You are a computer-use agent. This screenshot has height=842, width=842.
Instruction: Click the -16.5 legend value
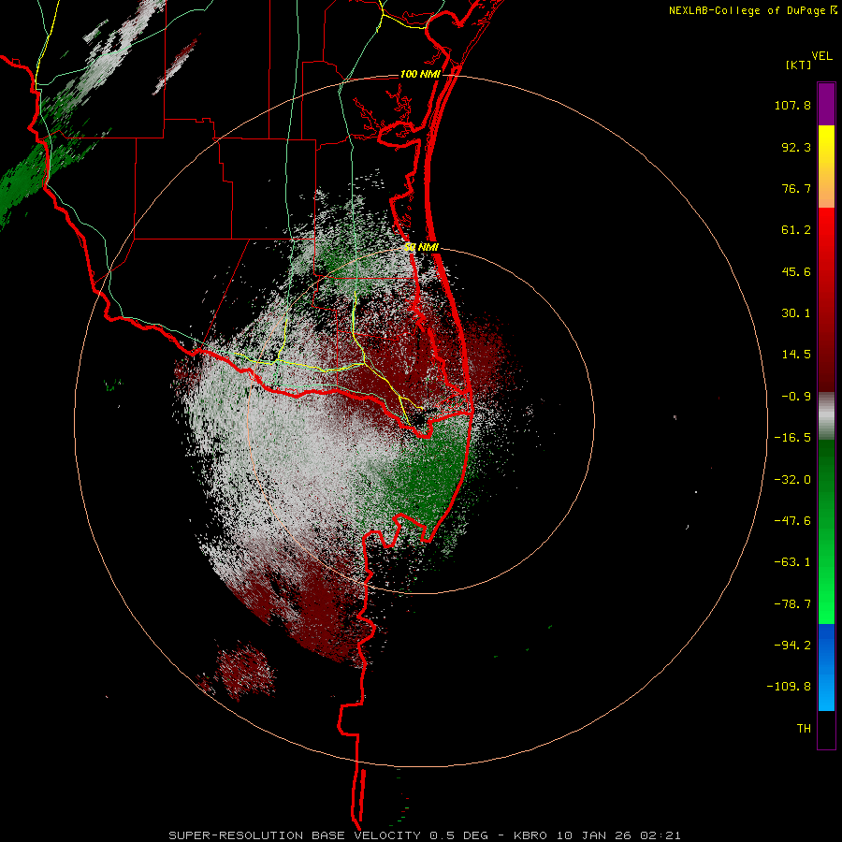[792, 438]
